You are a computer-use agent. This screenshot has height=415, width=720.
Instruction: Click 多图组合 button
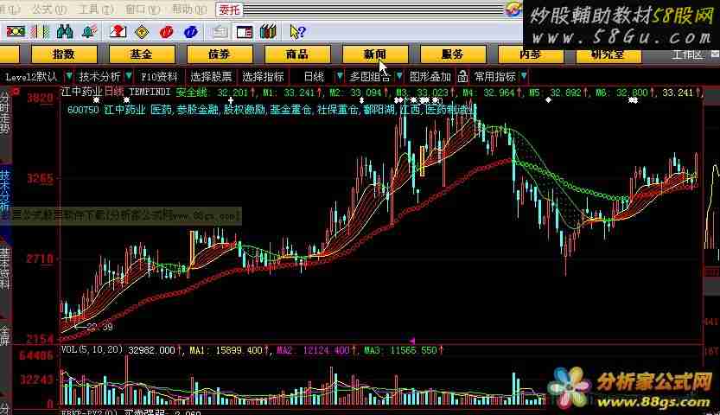coord(370,77)
